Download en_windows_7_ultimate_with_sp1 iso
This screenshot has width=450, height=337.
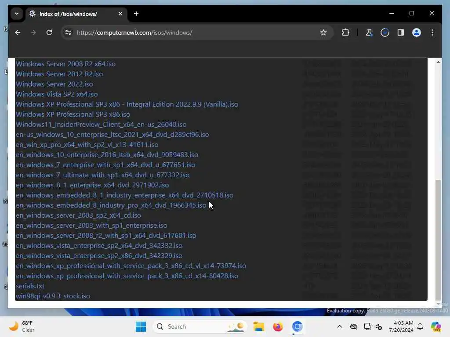102,175
